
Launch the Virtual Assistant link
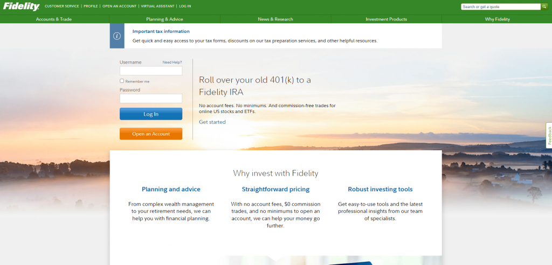[x=158, y=6]
